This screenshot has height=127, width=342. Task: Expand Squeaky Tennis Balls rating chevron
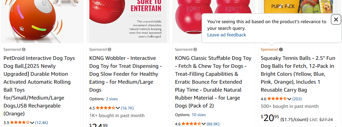(x=289, y=99)
